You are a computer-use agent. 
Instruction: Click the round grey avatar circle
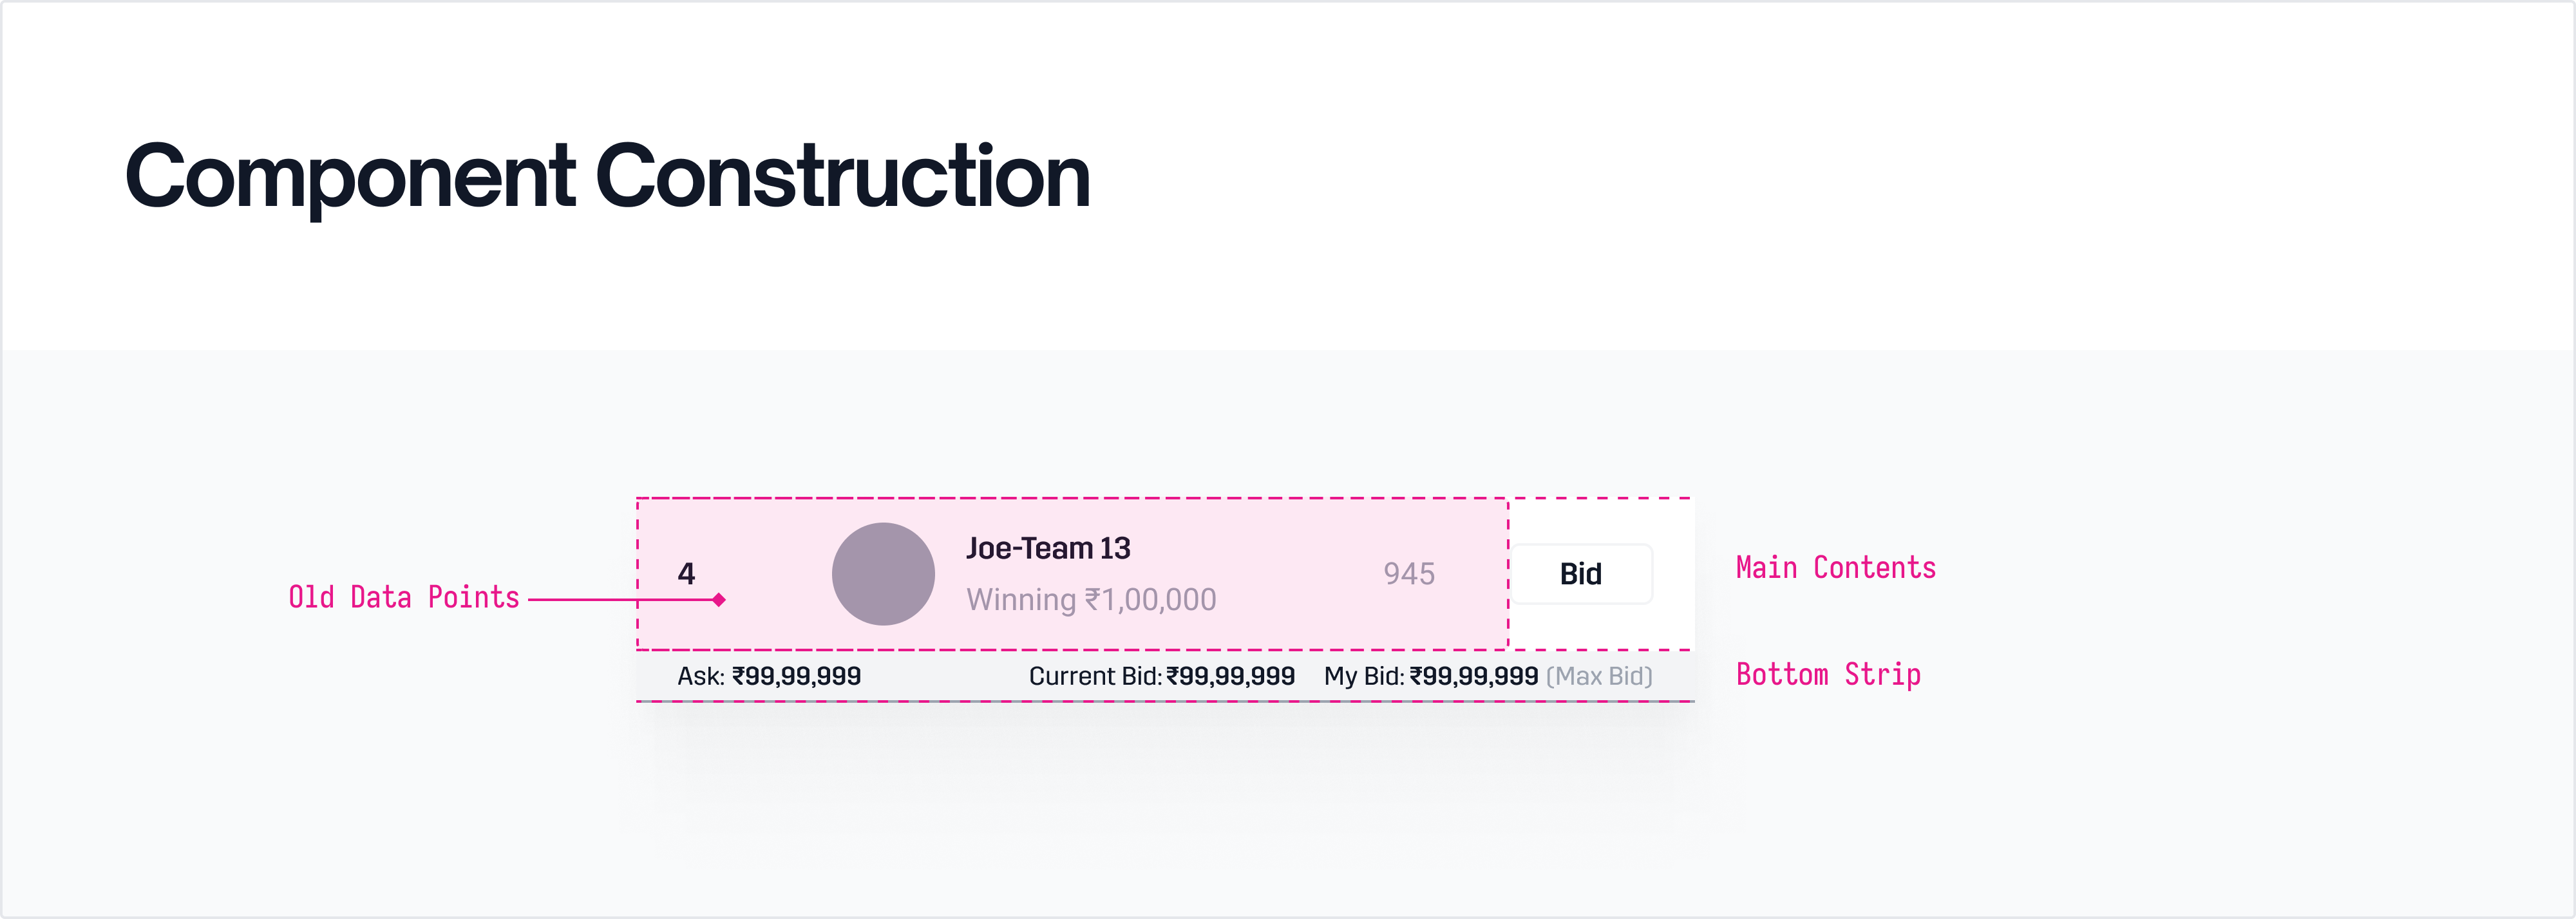click(x=883, y=574)
